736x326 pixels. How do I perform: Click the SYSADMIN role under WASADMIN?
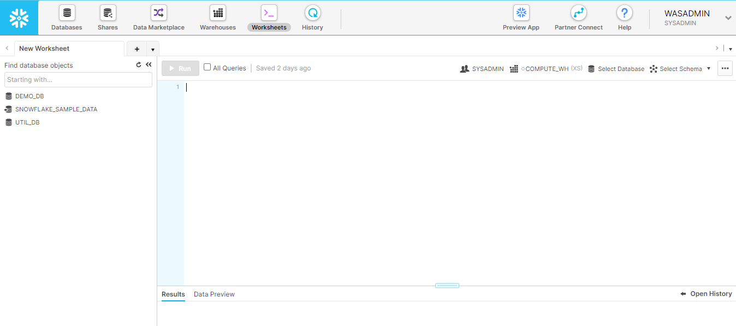(x=680, y=23)
